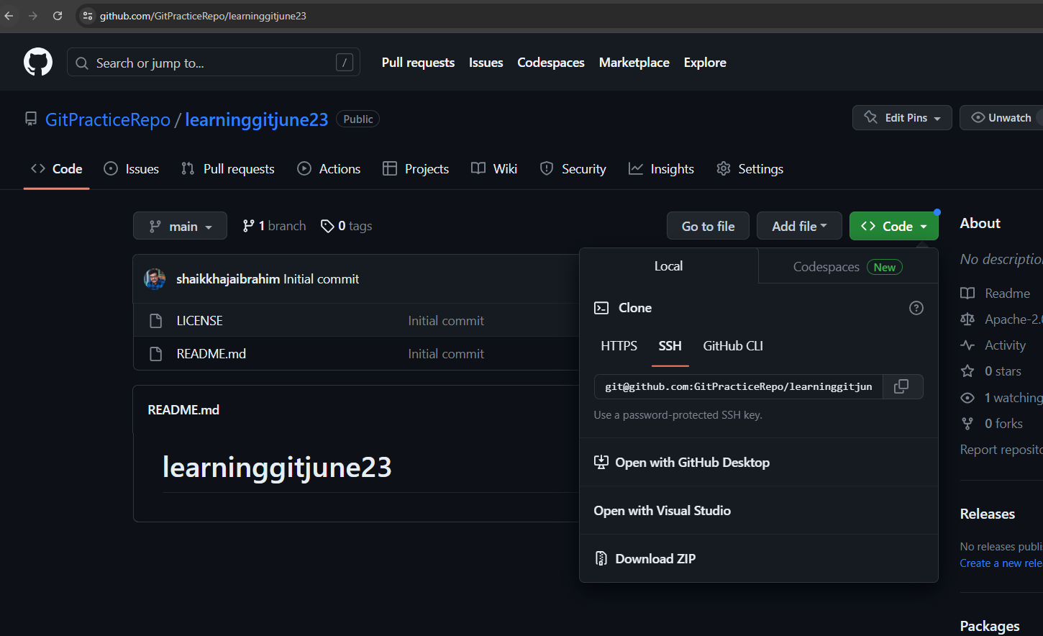Click the Download ZIP option
The height and width of the screenshot is (636, 1043).
pyautogui.click(x=655, y=559)
